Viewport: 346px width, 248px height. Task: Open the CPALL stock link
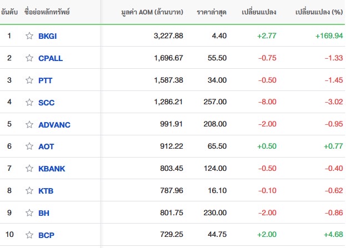pos(51,58)
